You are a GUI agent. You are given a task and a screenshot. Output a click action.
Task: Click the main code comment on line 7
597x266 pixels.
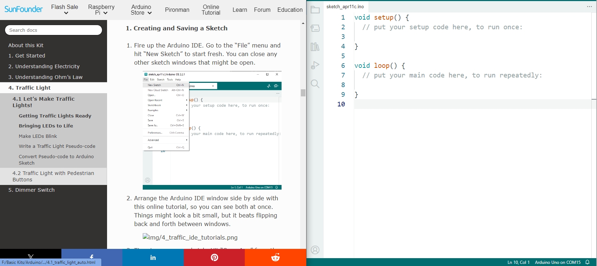(452, 75)
